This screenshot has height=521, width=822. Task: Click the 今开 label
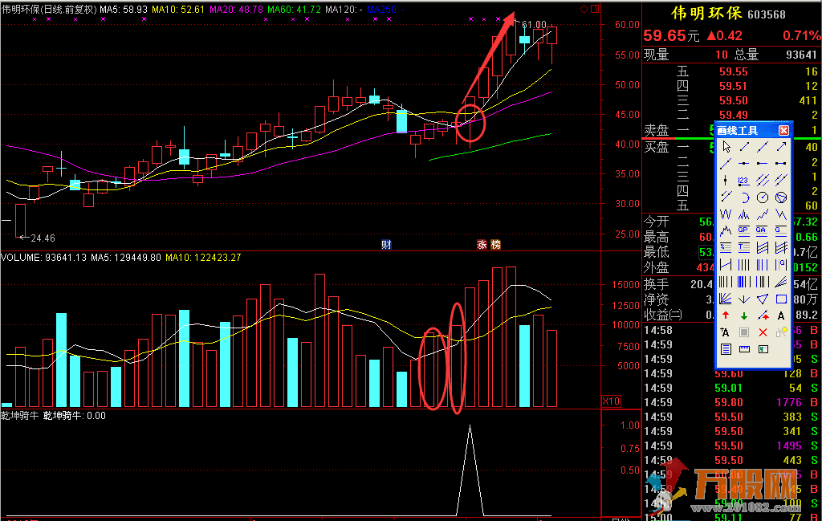657,222
